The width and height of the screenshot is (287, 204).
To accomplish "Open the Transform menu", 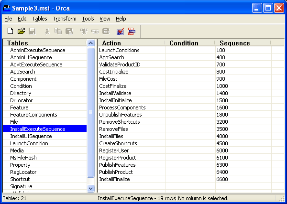I will tap(65, 19).
